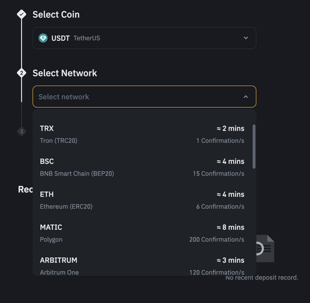
Task: Select BSC BNB Smart Chain (BEP20)
Action: pyautogui.click(x=142, y=167)
